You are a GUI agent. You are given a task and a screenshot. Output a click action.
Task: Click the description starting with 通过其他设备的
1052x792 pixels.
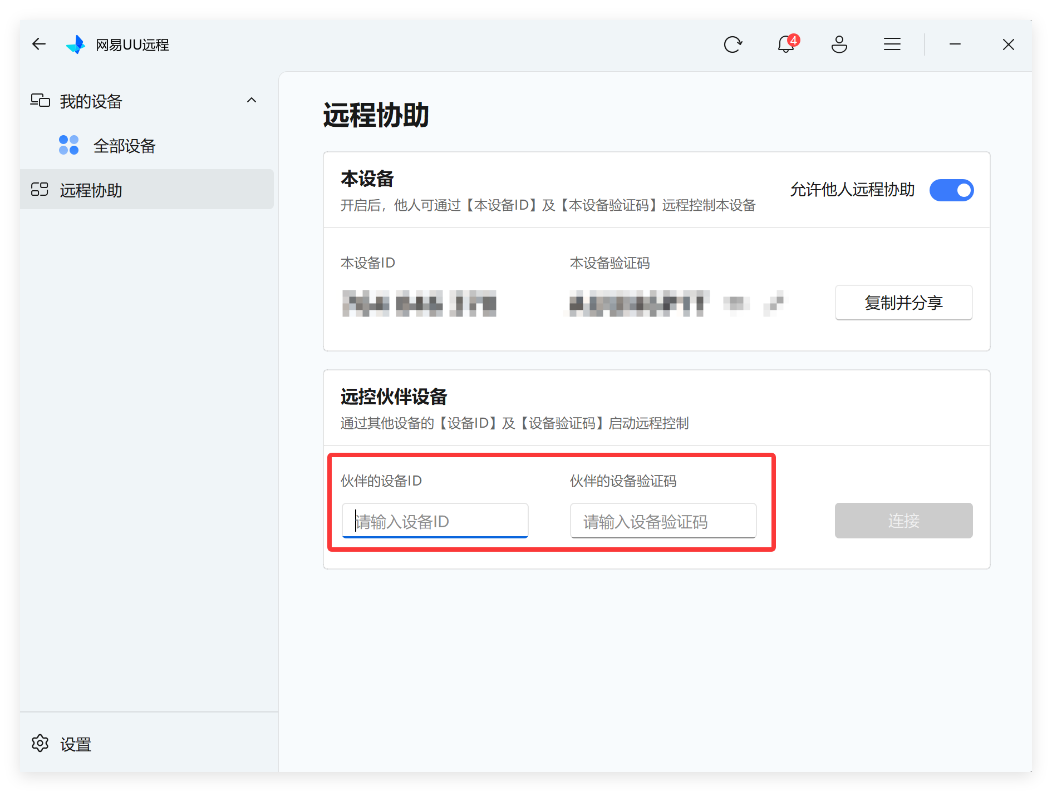pos(515,423)
